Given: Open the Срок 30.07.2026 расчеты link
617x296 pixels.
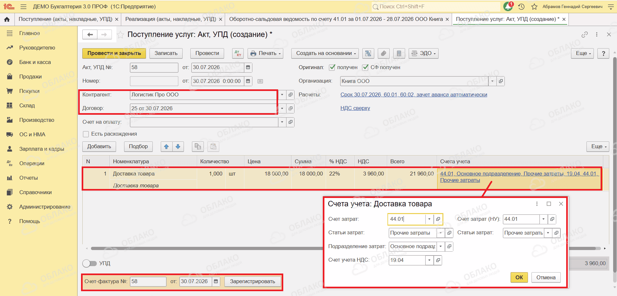Looking at the screenshot, I should point(414,95).
